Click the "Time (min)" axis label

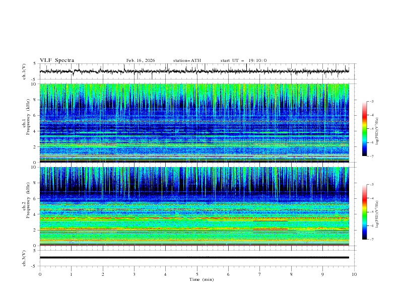coord(202,279)
